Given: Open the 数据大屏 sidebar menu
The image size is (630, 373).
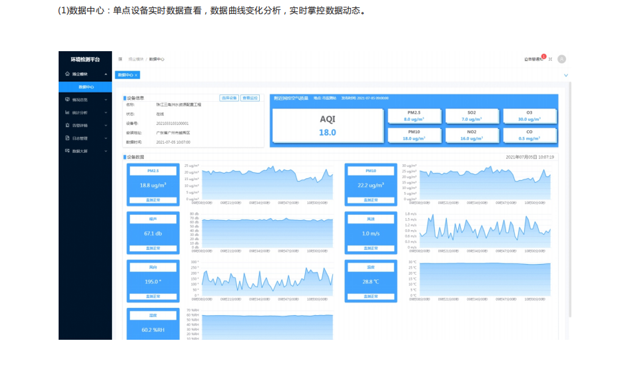Looking at the screenshot, I should (85, 151).
